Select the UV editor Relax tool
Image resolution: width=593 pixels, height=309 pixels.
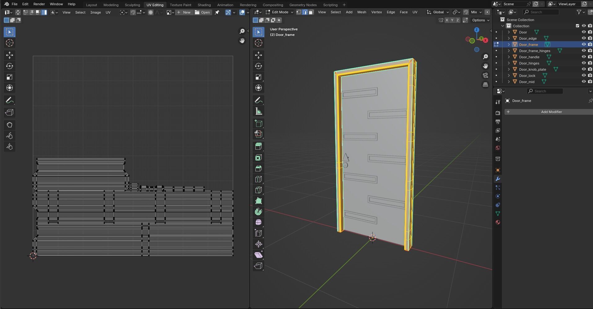click(x=10, y=136)
